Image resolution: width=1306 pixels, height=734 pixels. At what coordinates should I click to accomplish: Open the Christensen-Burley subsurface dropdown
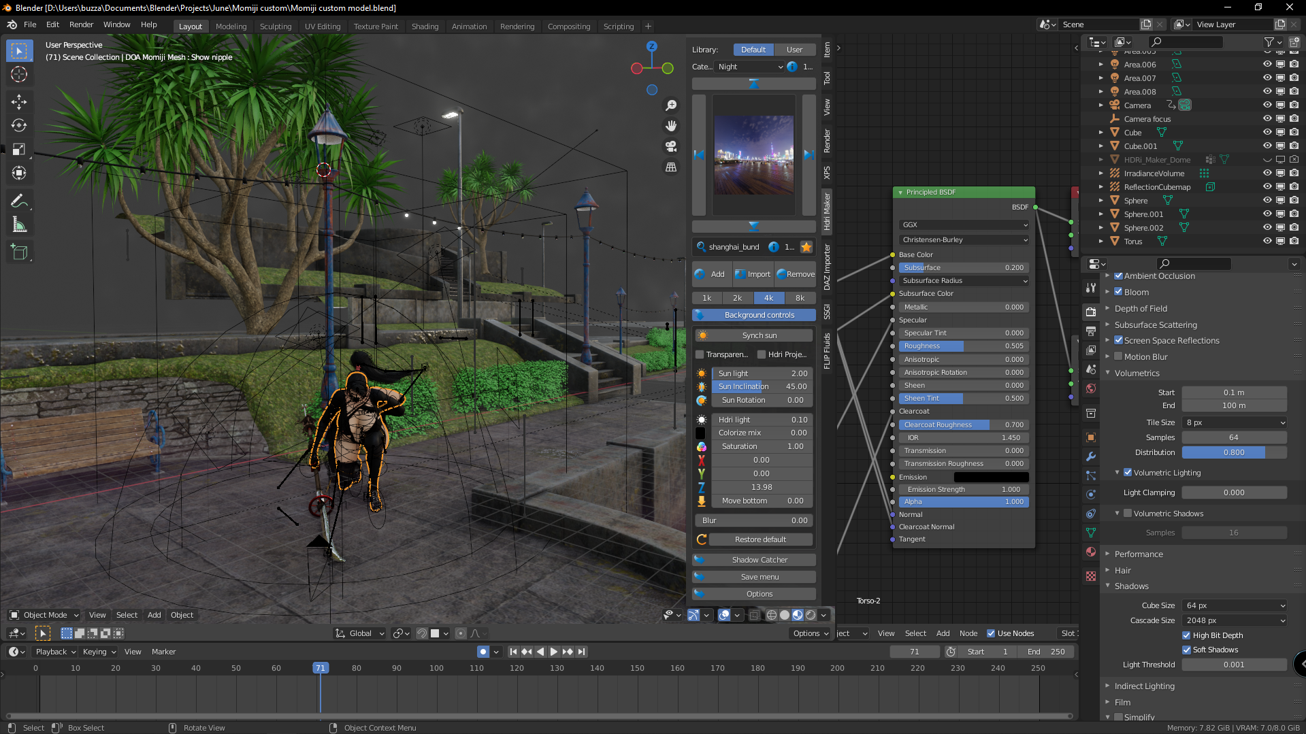tap(964, 239)
